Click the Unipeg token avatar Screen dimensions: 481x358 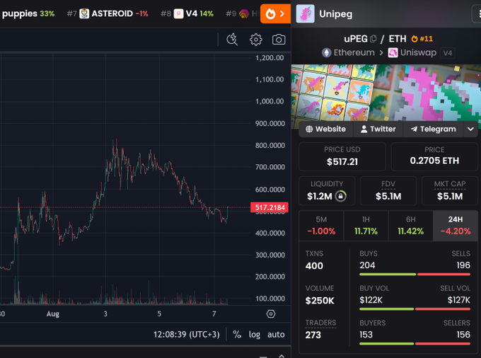[306, 14]
